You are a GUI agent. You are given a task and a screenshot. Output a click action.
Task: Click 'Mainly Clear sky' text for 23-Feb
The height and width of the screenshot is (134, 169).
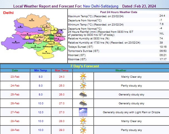[131, 77]
